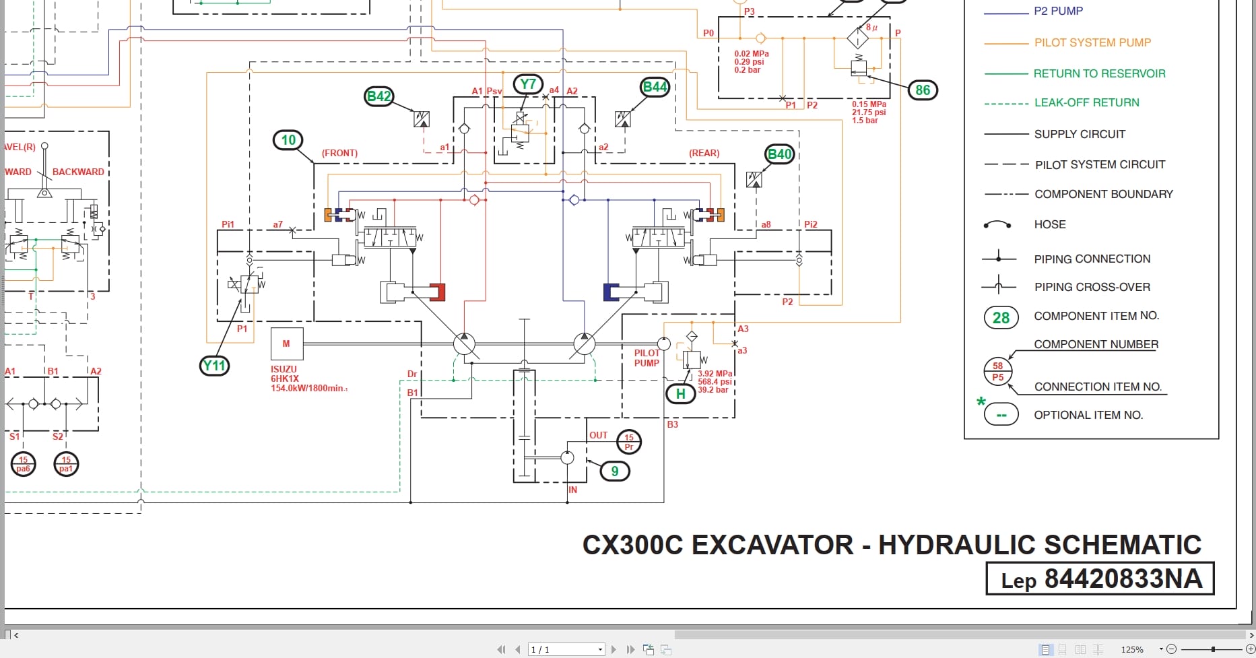Zoom out with the minus icon
The height and width of the screenshot is (658, 1256).
pyautogui.click(x=1172, y=649)
